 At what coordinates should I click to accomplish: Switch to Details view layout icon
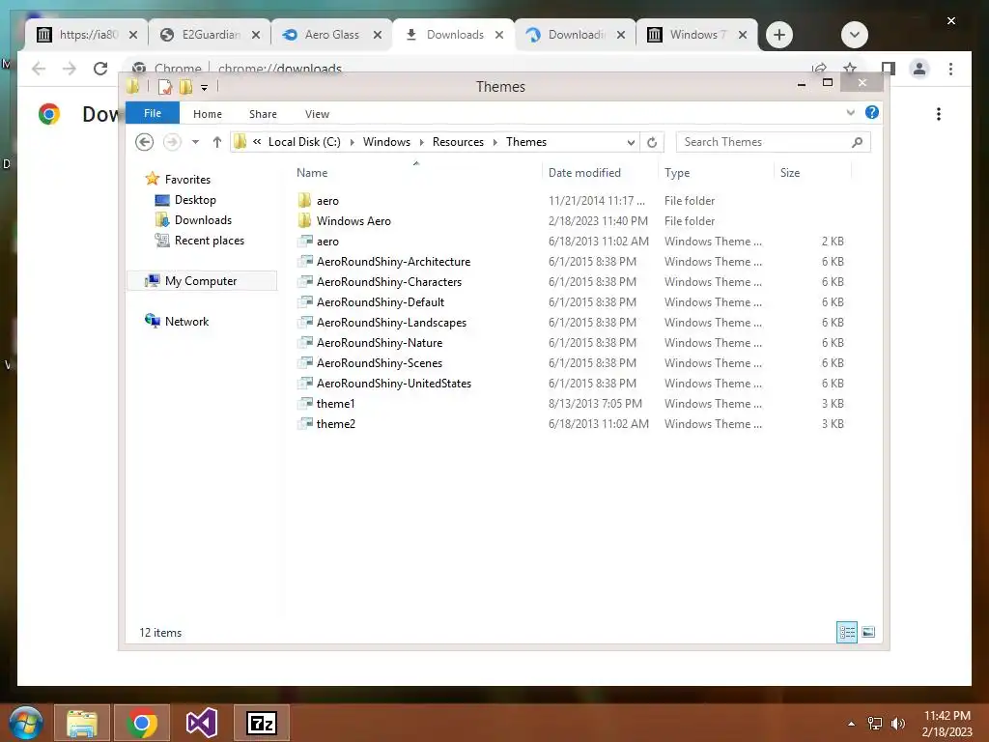(846, 632)
